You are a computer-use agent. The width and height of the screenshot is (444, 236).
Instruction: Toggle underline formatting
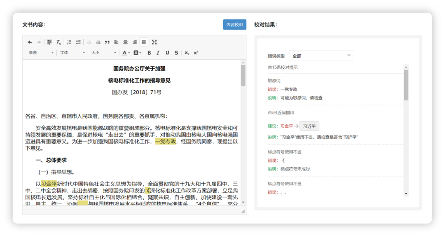click(167, 53)
